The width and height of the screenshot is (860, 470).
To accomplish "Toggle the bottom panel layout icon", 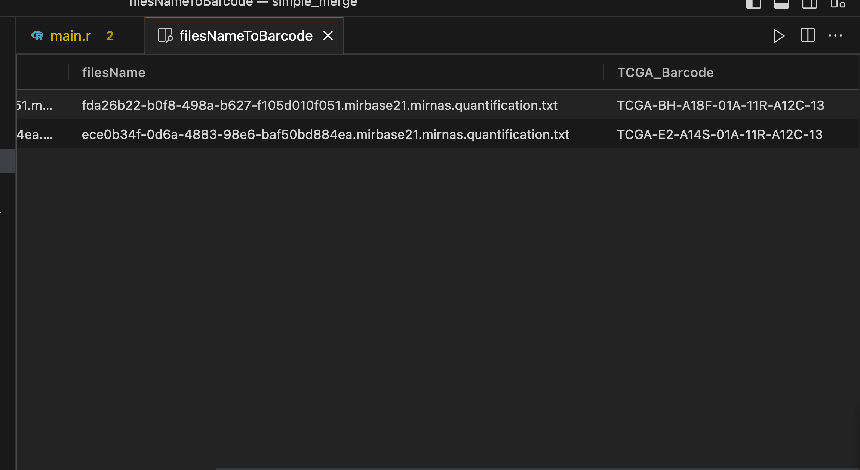I will click(x=781, y=4).
